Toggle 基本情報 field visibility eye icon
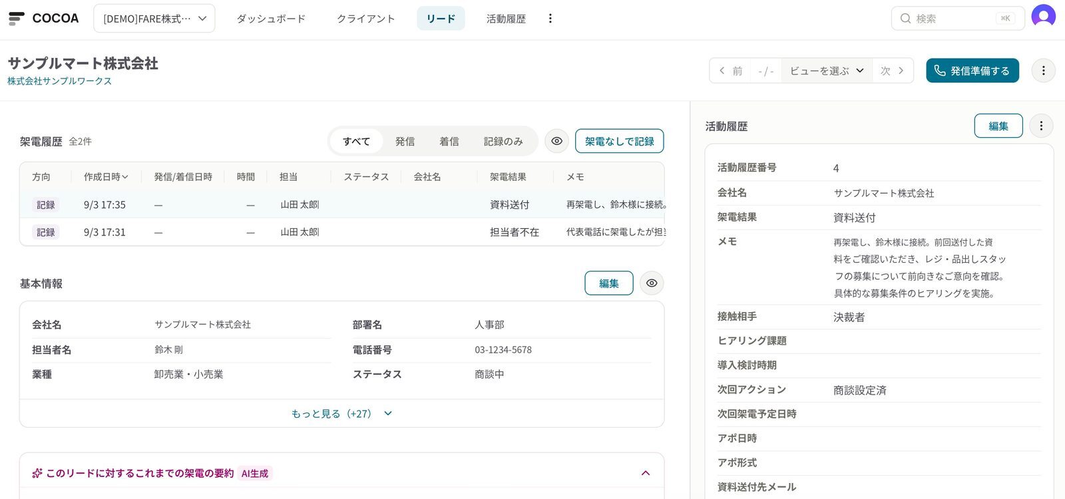Viewport: 1065px width, 499px height. (x=652, y=283)
